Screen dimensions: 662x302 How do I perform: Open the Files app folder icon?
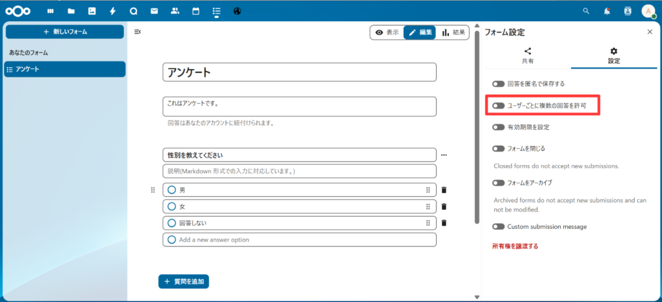coord(71,11)
